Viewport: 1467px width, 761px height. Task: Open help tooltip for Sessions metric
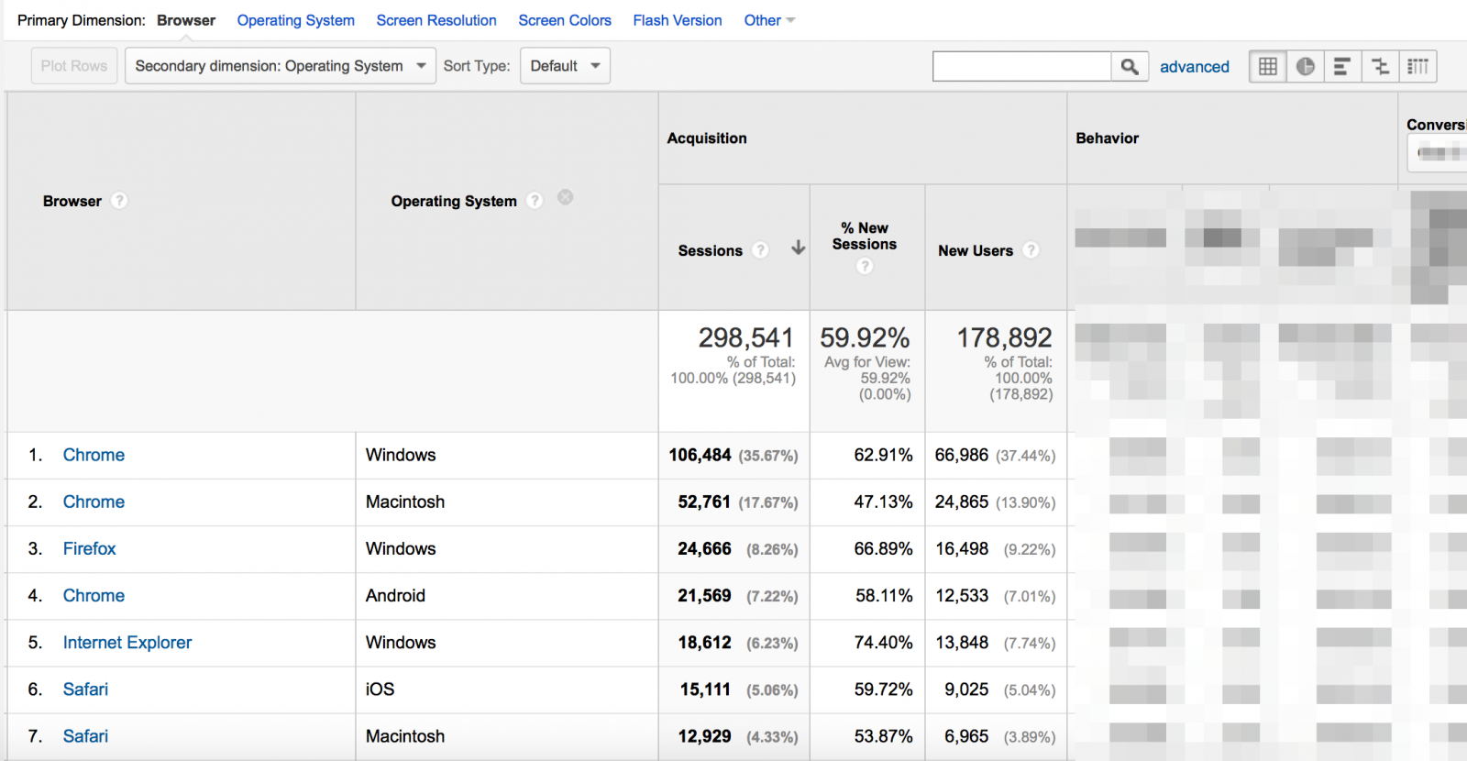(760, 250)
